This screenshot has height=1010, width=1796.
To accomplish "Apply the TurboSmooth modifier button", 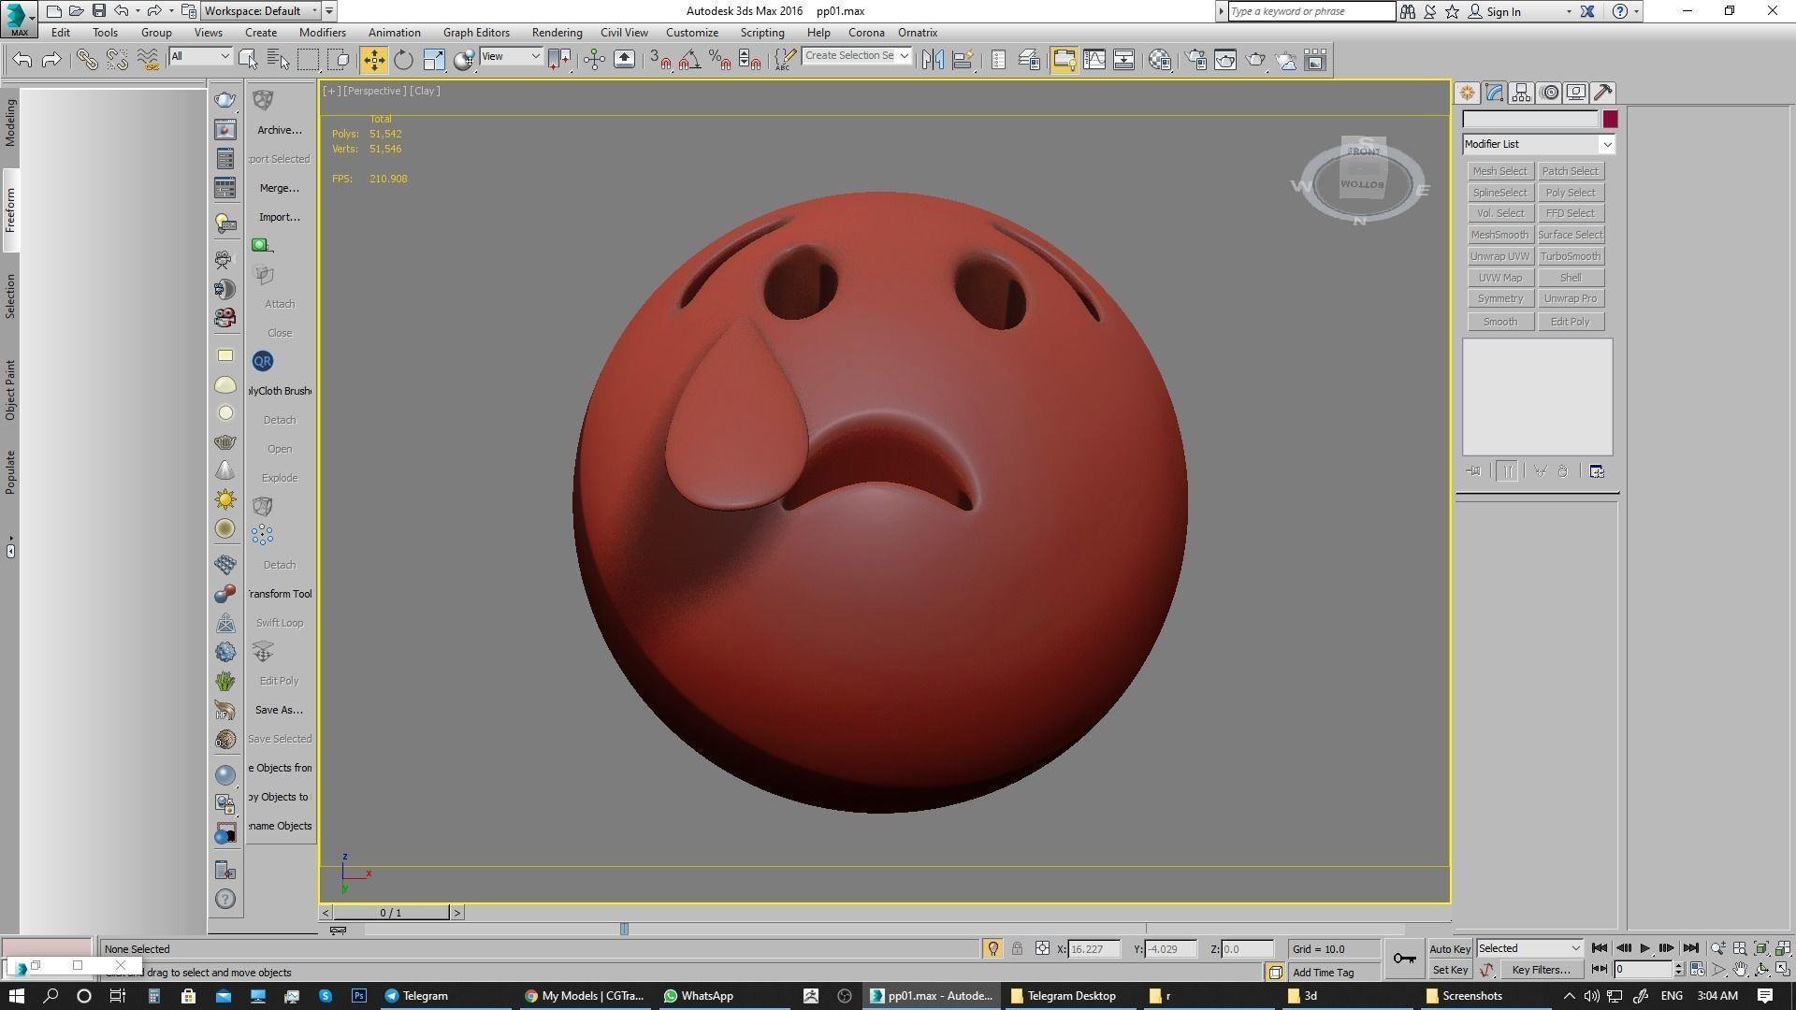I will 1571,256.
